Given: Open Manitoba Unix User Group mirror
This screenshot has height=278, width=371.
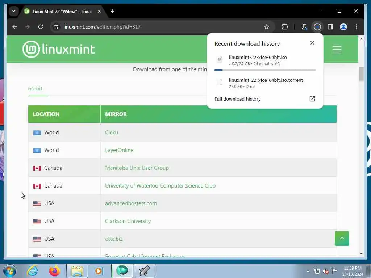Looking at the screenshot, I should [137, 168].
